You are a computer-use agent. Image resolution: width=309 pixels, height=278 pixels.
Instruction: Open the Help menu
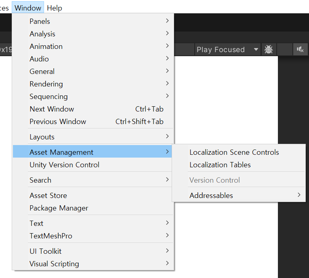55,8
